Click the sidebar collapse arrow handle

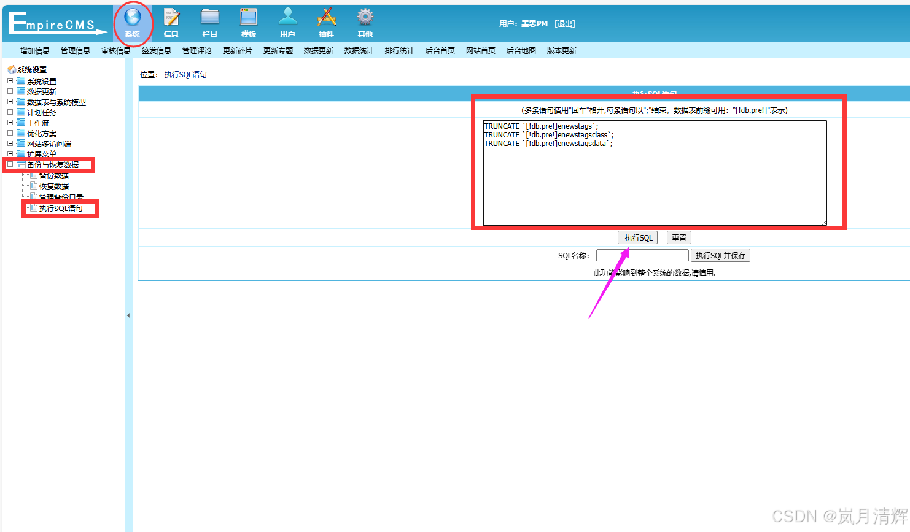pos(128,315)
